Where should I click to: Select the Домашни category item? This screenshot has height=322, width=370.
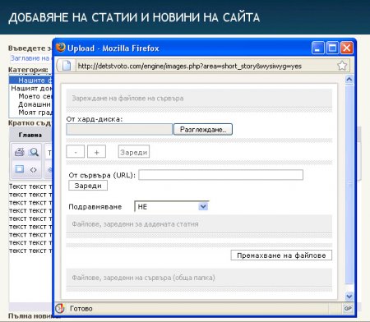tap(35, 104)
